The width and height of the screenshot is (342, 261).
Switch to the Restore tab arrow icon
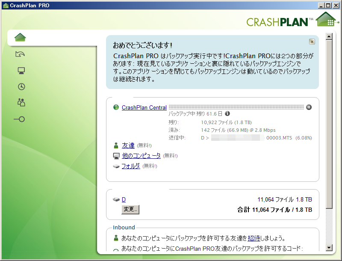point(20,54)
